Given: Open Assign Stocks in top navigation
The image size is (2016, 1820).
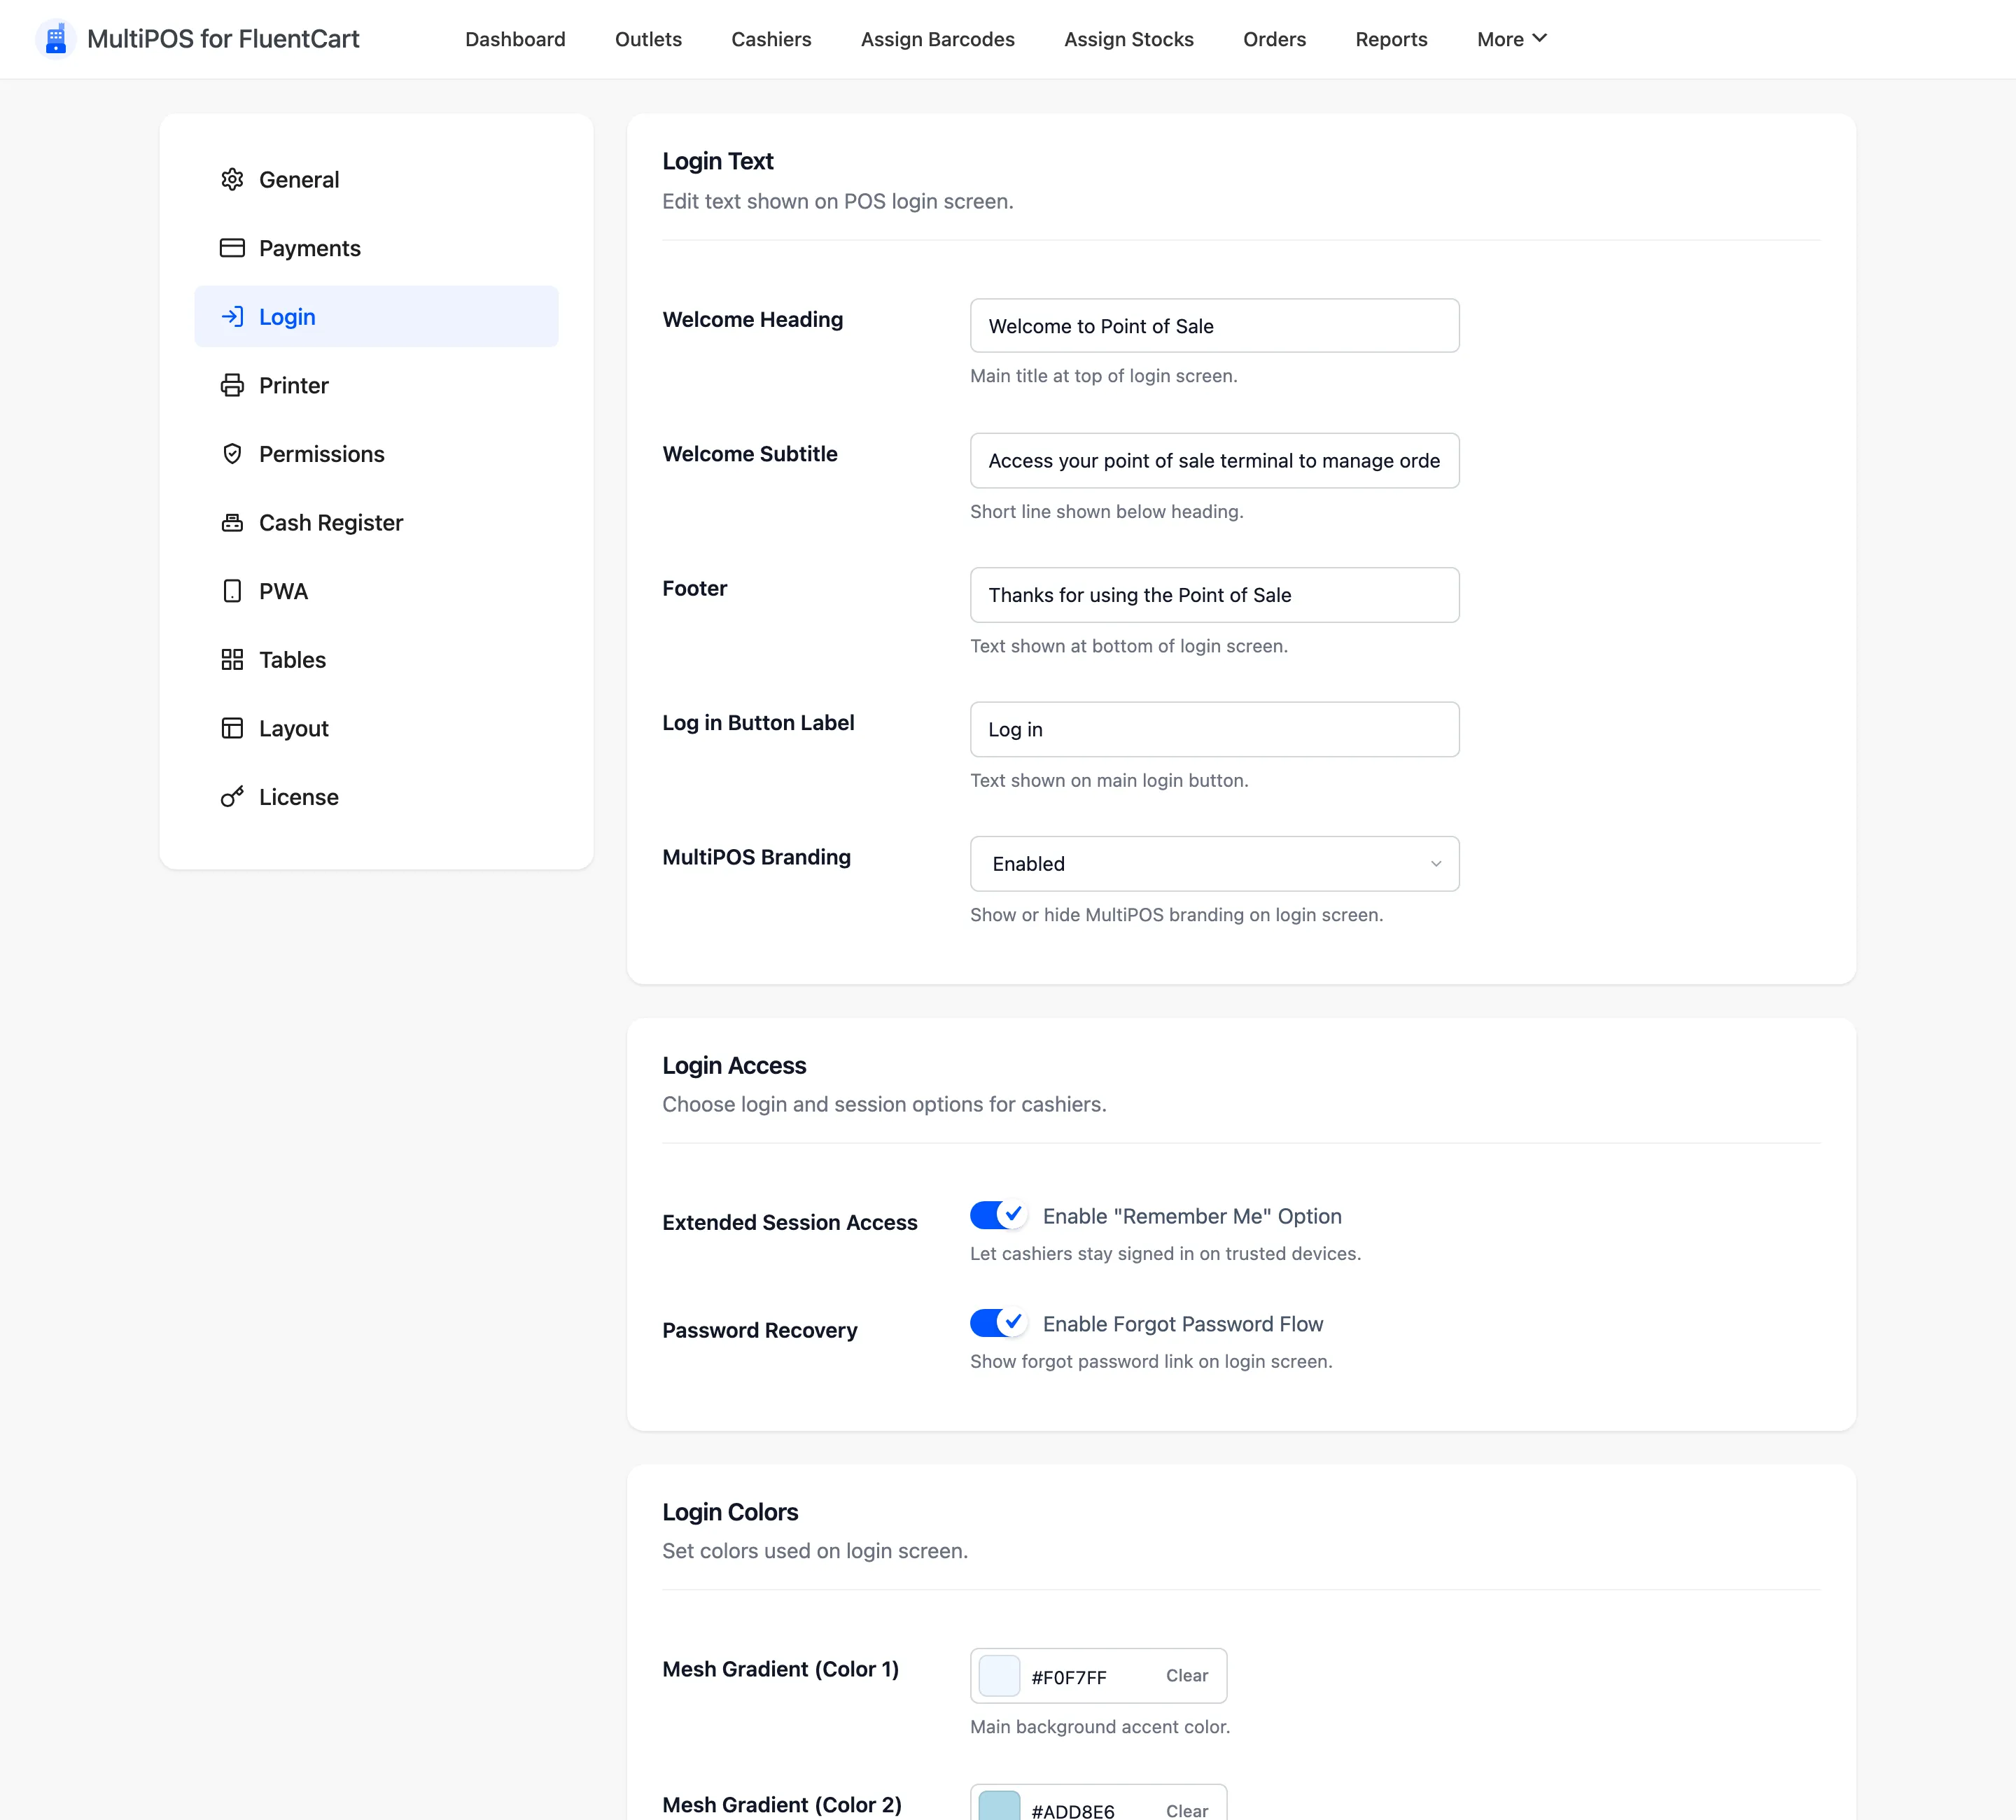Looking at the screenshot, I should coord(1128,39).
